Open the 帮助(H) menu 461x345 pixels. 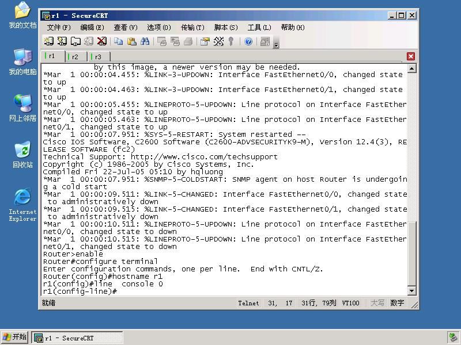(293, 28)
